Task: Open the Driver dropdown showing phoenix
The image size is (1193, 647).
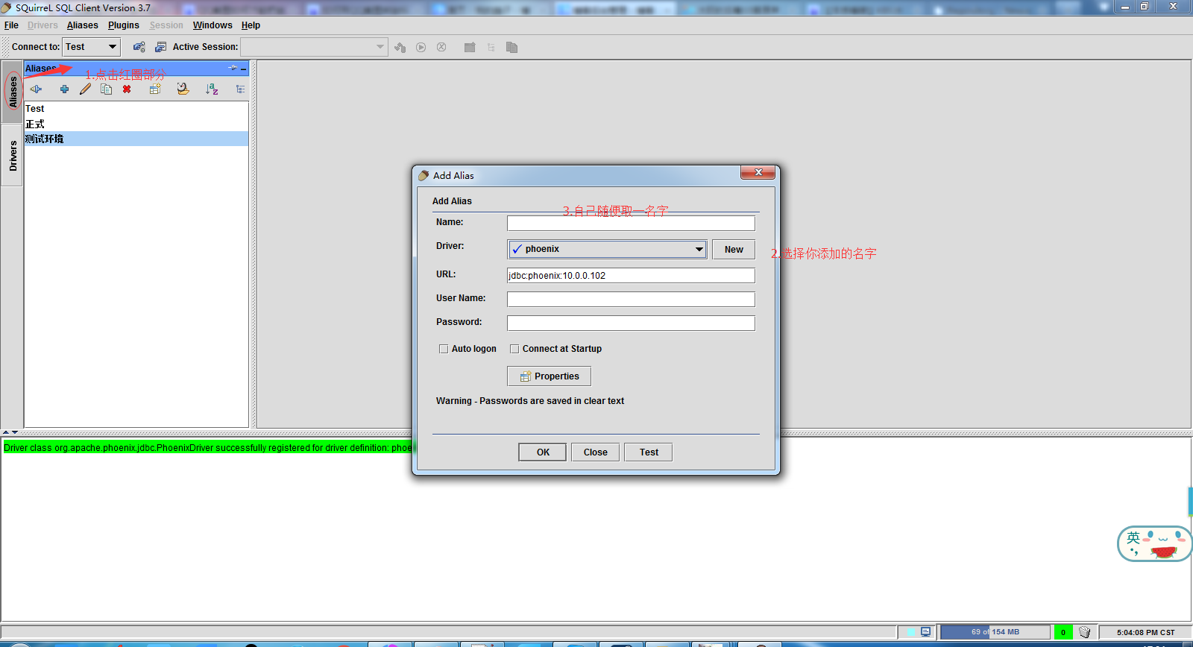Action: click(608, 249)
